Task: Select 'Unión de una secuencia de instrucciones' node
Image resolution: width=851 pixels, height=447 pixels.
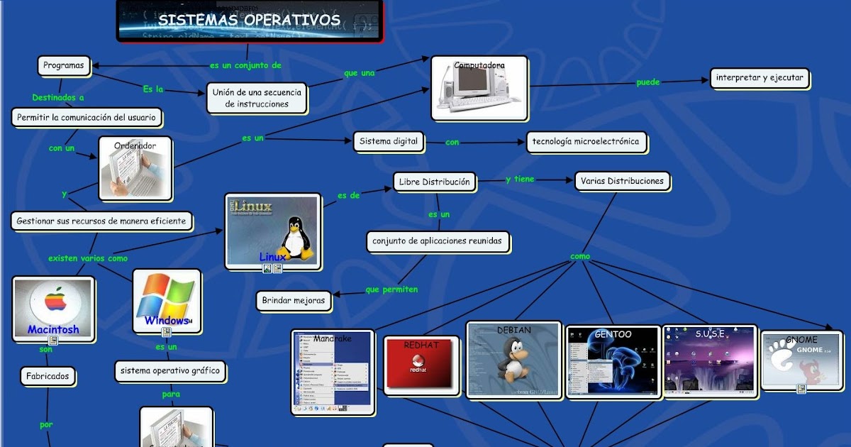Action: [257, 98]
